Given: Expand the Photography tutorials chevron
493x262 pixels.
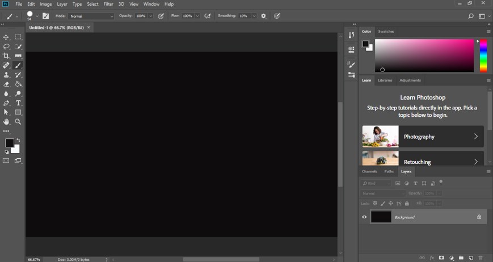Looking at the screenshot, I should [476, 136].
